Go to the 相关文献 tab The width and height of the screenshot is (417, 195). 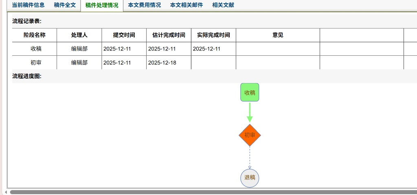tap(223, 5)
